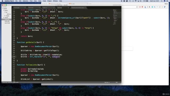Open index.php from the sidebar
This screenshot has width=170, height=96.
7,21
